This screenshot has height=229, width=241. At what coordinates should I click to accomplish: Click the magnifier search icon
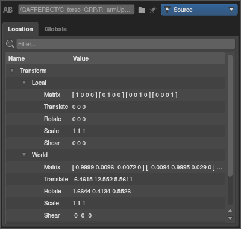click(x=10, y=44)
